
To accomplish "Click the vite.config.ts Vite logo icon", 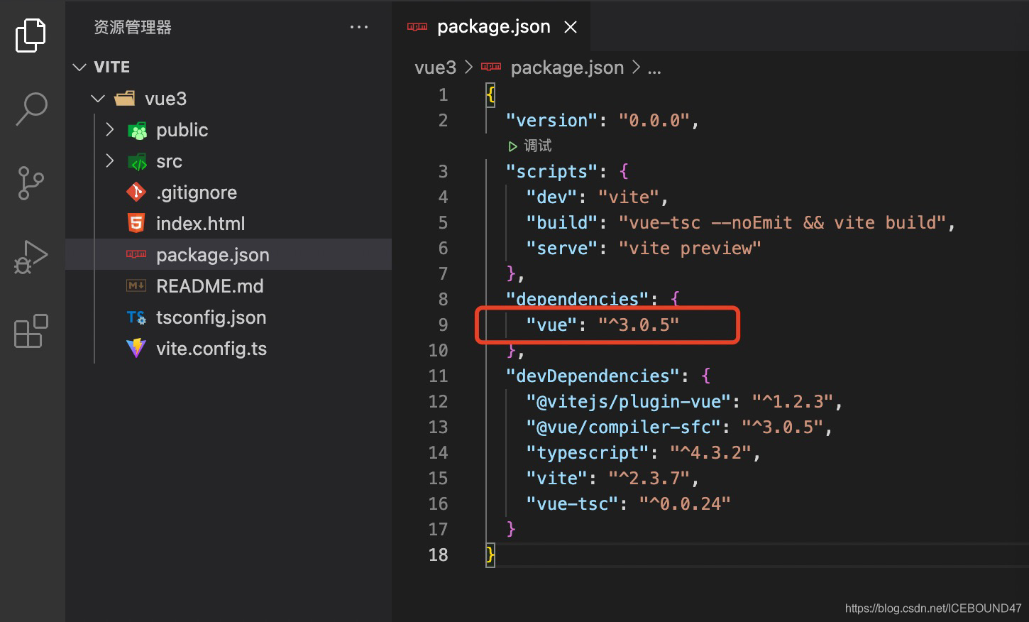I will click(136, 348).
